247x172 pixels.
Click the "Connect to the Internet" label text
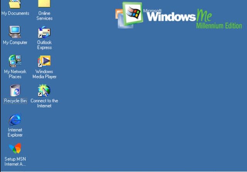tap(44, 103)
